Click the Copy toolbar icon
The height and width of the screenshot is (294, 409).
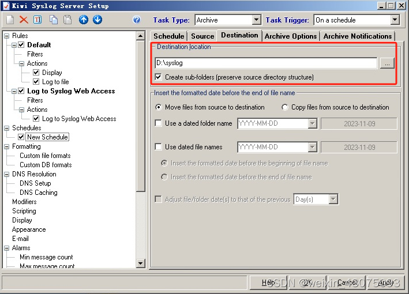[54, 20]
